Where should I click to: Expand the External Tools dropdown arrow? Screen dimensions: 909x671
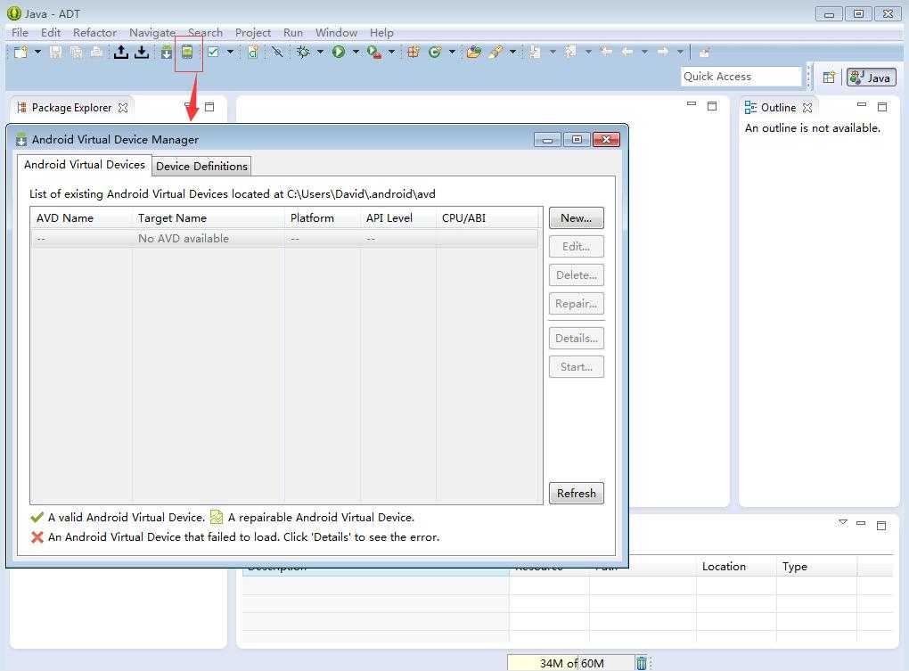(391, 53)
